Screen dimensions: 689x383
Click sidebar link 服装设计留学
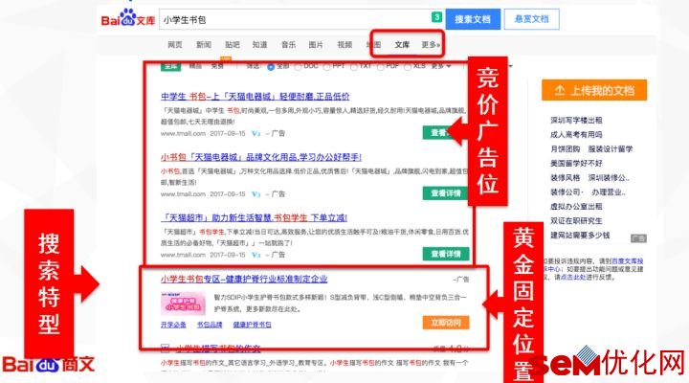point(611,149)
